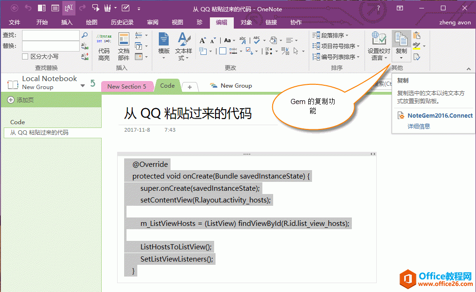Screen dimensions: 476x292
Task: Open the 代码高亮 syntax highlight tool
Action: point(104,47)
